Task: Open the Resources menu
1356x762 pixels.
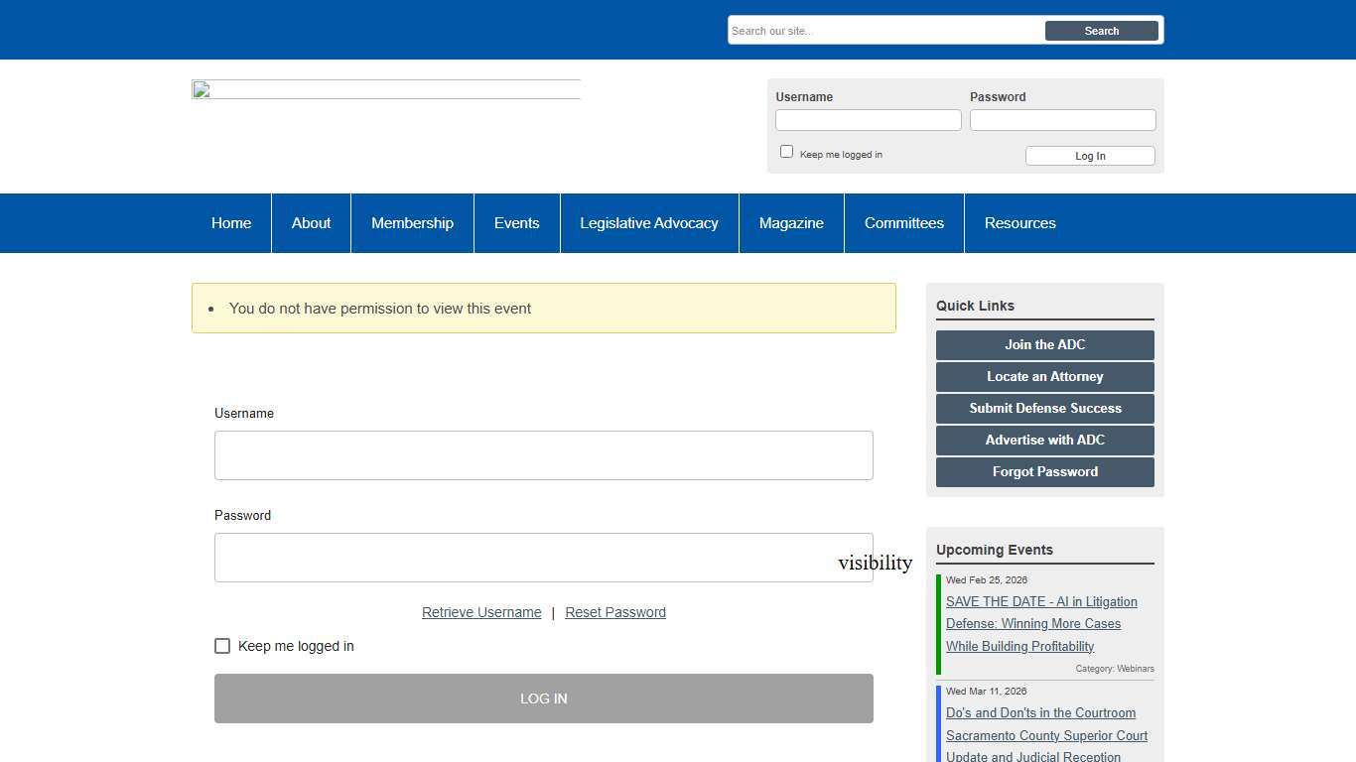Action: 1019,223
